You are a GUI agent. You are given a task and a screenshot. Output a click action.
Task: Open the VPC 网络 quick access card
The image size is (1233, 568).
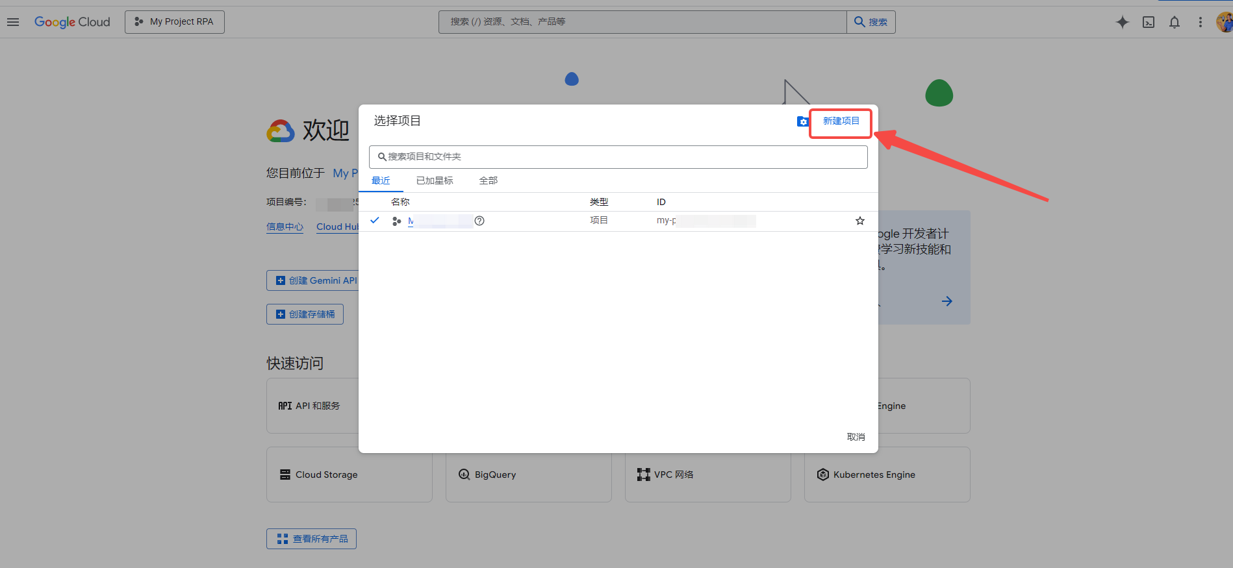(708, 475)
